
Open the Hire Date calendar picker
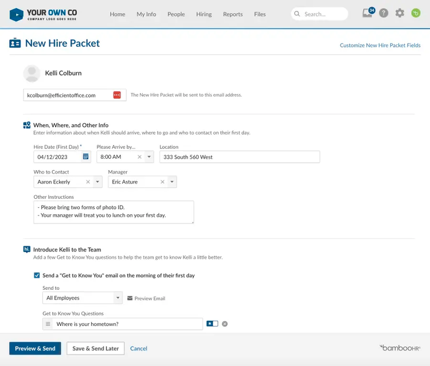[85, 157]
